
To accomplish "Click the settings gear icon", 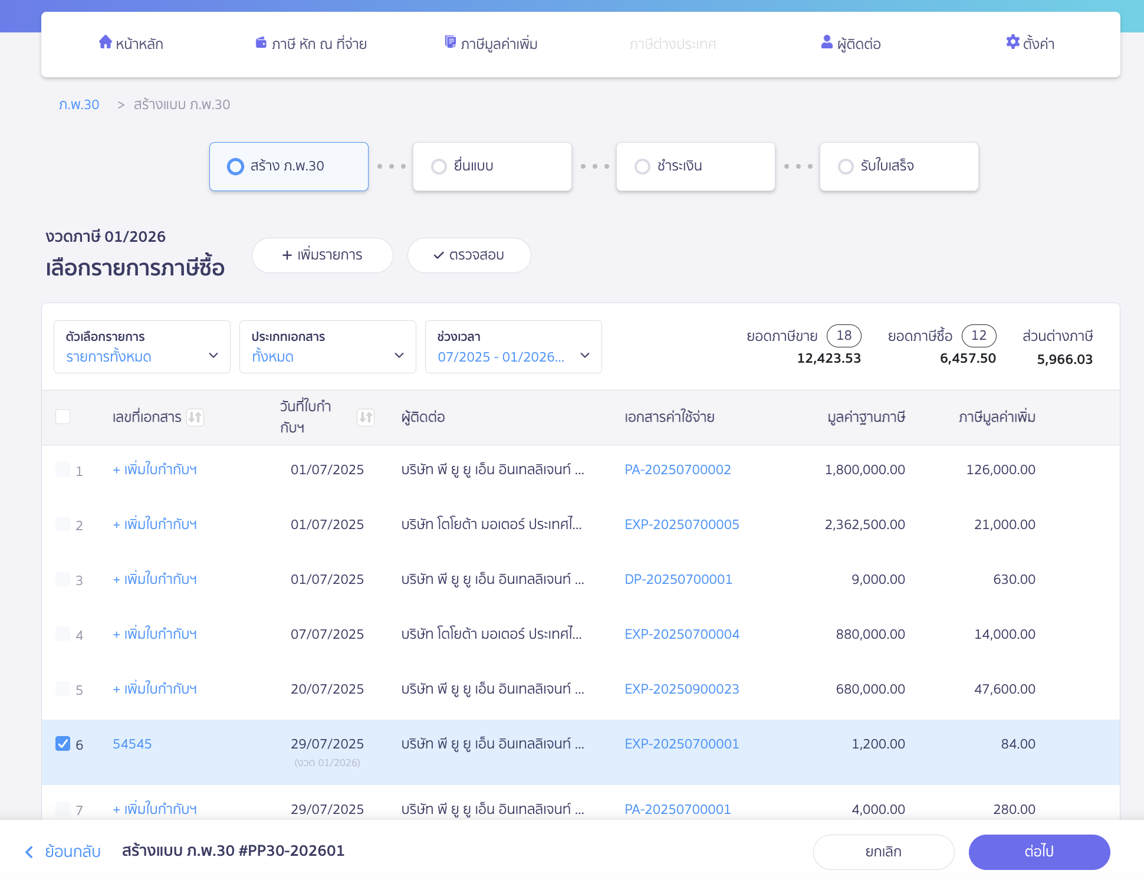I will pos(1012,42).
